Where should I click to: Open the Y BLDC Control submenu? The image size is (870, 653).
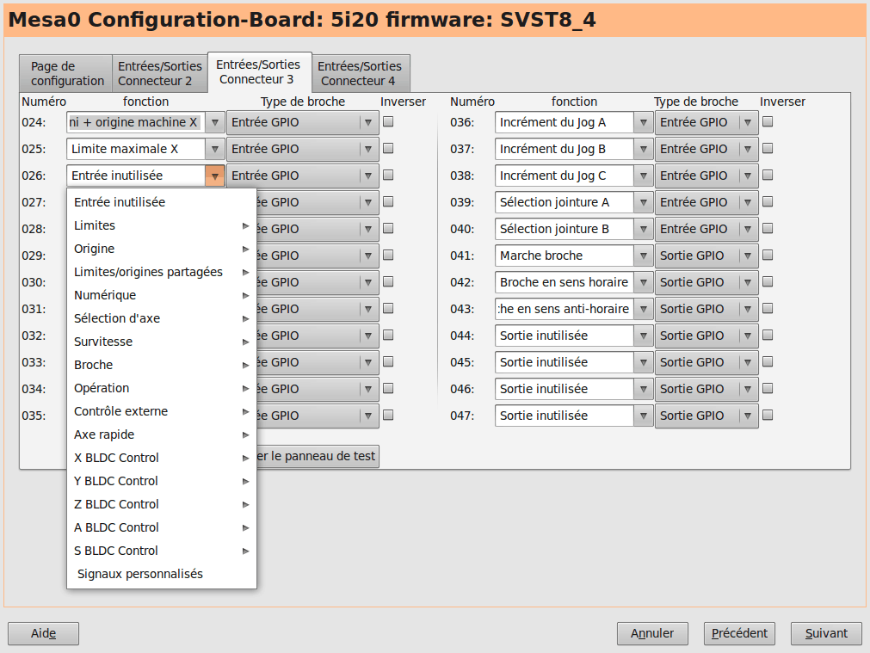[162, 482]
